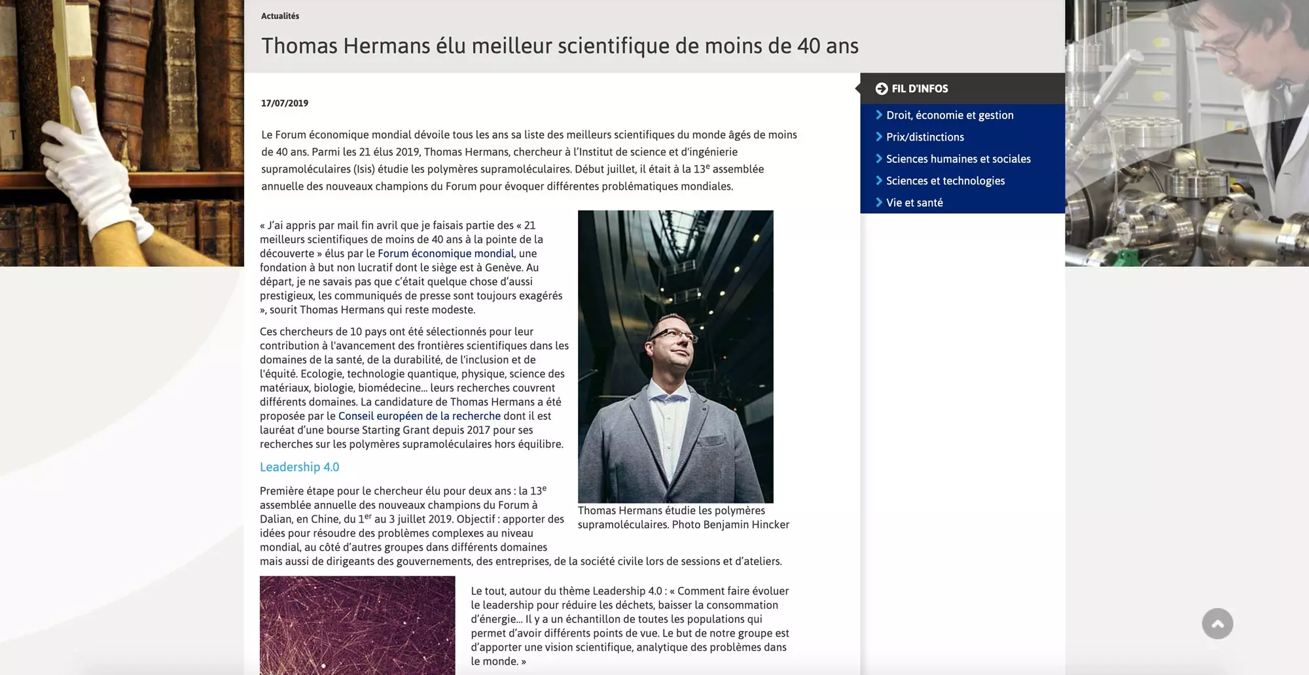Click the gloved-hand library books banner image
Viewport: 1309px width, 675px height.
[122, 133]
